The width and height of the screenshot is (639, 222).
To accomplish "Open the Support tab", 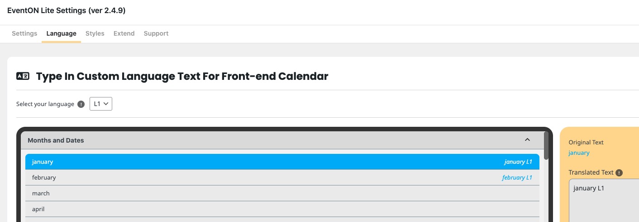I will tap(156, 33).
